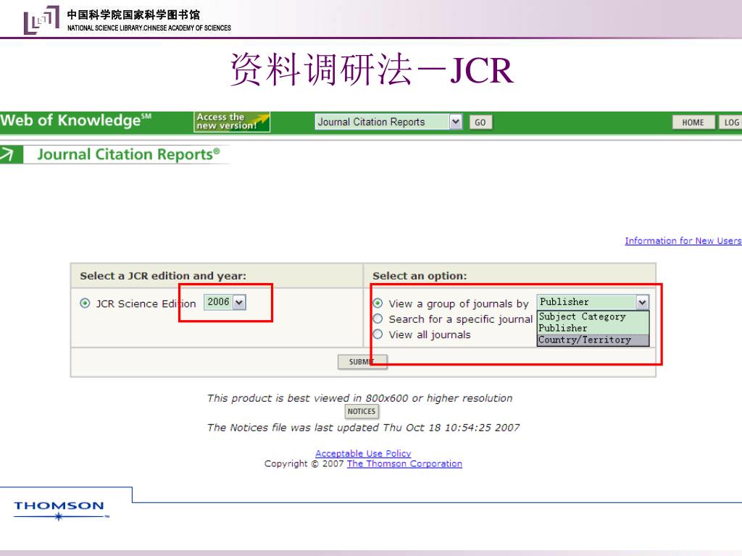Select View all journals radio button
The width and height of the screenshot is (742, 556).
coord(378,334)
